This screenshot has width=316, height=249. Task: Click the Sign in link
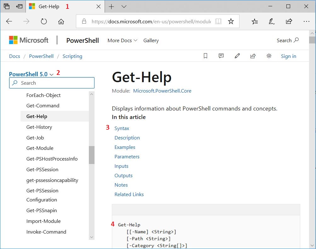pyautogui.click(x=288, y=56)
